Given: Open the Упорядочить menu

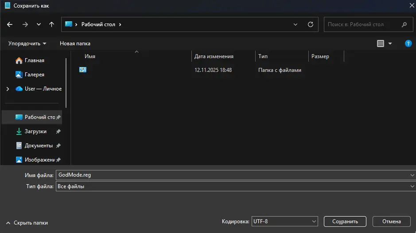Looking at the screenshot, I should 27,43.
